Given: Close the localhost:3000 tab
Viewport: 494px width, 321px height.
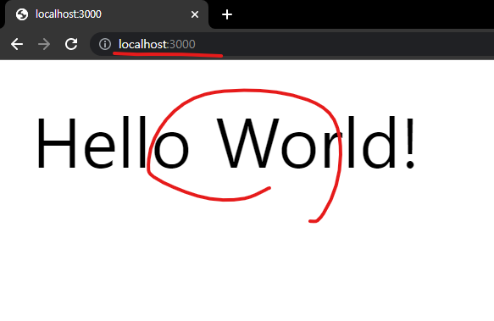Looking at the screenshot, I should coord(195,14).
